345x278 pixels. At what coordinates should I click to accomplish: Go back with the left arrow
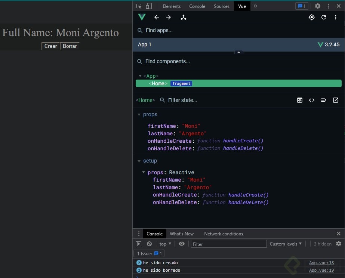[157, 17]
